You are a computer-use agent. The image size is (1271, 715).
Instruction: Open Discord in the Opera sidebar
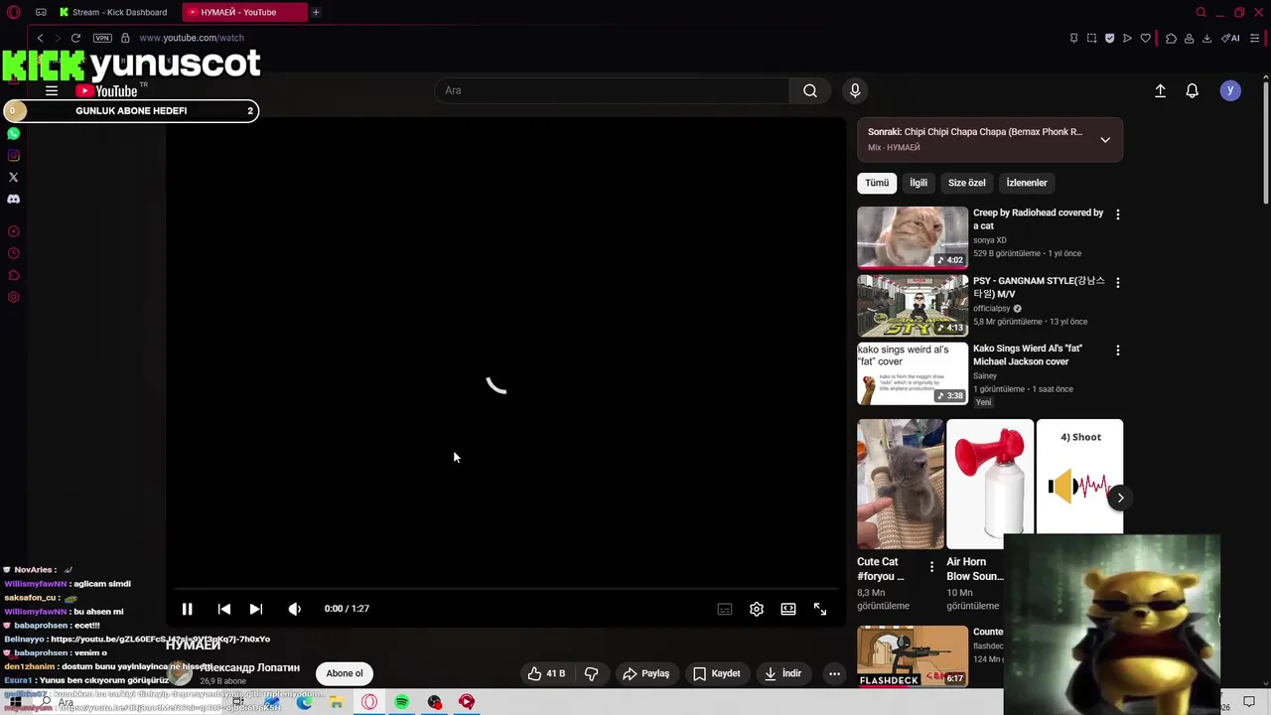pyautogui.click(x=13, y=199)
